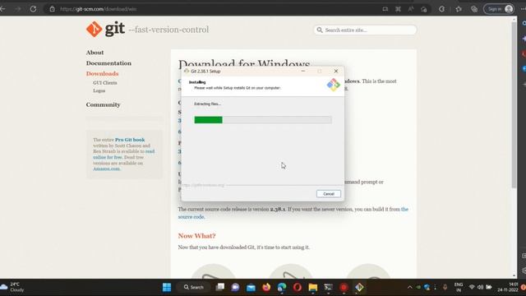Click the browser Sign in button
Viewport: 526px width, 296px height.
pyautogui.click(x=499, y=9)
